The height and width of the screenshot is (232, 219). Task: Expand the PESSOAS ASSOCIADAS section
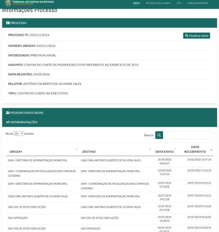pyautogui.click(x=109, y=113)
